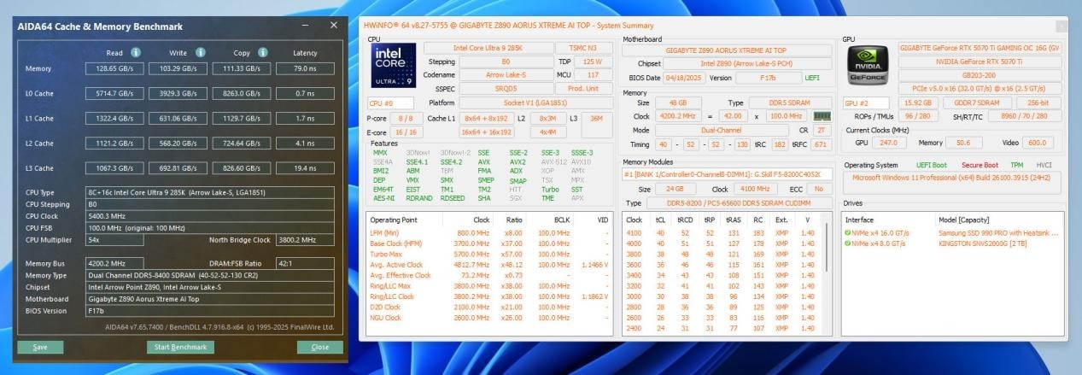This screenshot has width=1082, height=375.
Task: Click the Memory Latency value 79.0 ns
Action: coord(305,68)
